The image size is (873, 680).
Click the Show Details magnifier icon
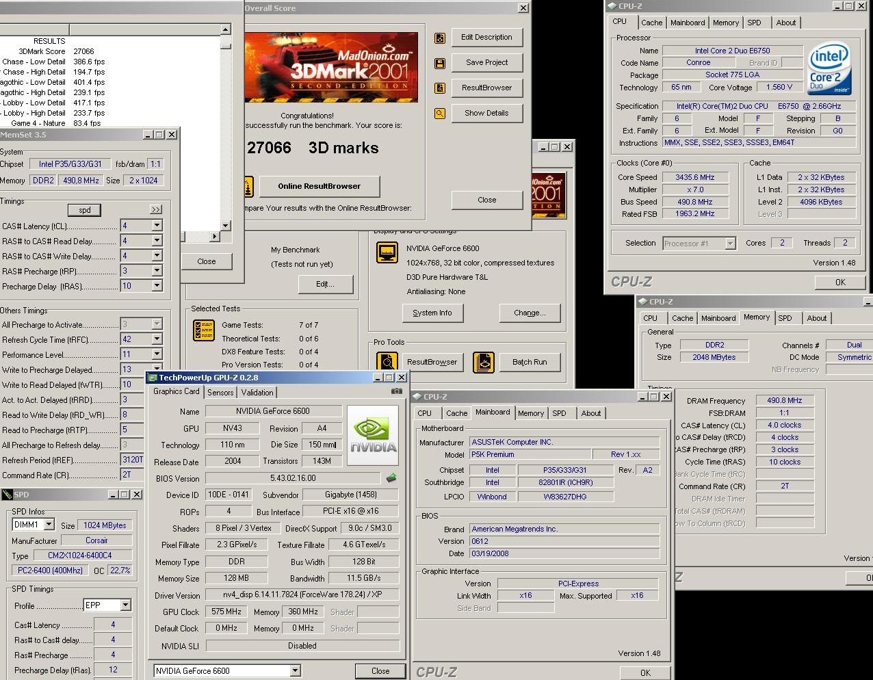(x=440, y=114)
